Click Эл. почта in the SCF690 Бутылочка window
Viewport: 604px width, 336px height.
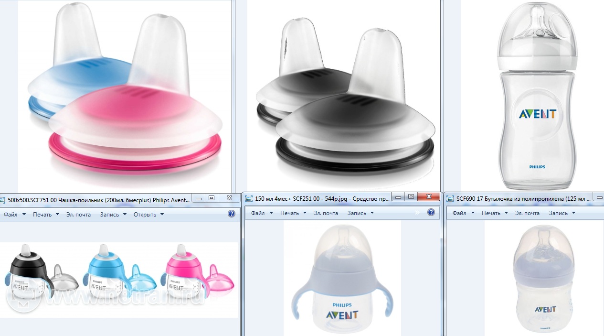527,213
